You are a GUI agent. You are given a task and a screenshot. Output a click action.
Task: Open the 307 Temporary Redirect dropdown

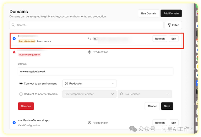coord(89,94)
